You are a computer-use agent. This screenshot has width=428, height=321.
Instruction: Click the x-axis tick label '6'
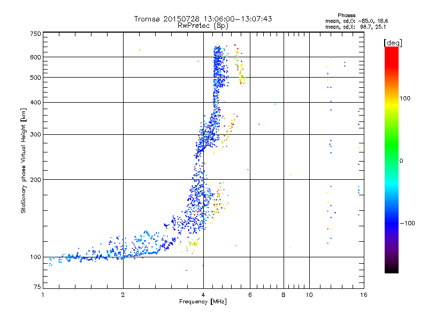(x=250, y=295)
